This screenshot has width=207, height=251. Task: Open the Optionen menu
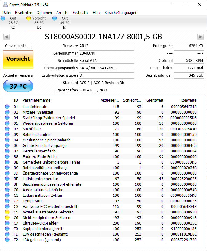pyautogui.click(x=44, y=13)
